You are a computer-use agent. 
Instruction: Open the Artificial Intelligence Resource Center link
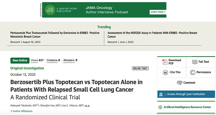point(187,107)
